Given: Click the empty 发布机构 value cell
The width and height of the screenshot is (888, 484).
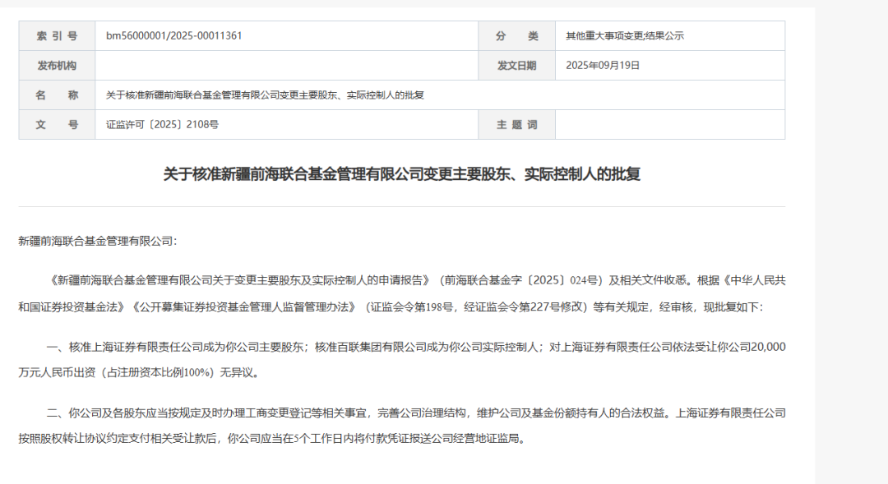Looking at the screenshot, I should pos(287,65).
